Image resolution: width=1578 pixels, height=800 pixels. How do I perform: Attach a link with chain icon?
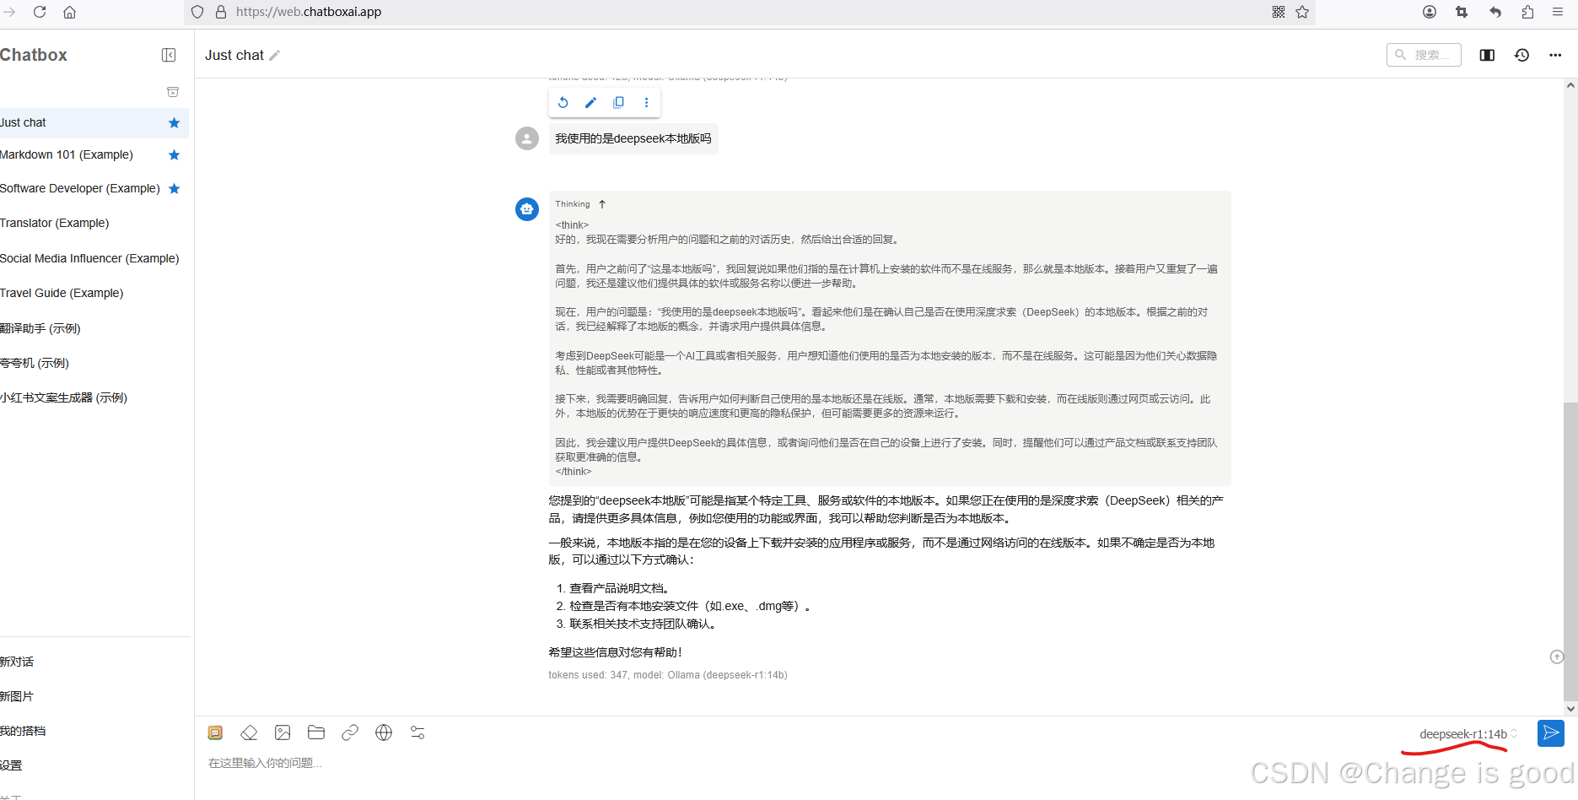(350, 732)
